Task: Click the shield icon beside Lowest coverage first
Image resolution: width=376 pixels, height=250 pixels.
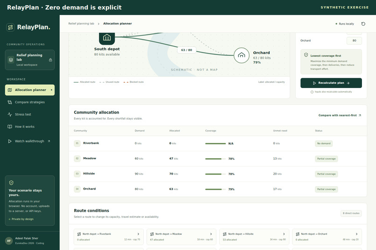Action: point(306,55)
